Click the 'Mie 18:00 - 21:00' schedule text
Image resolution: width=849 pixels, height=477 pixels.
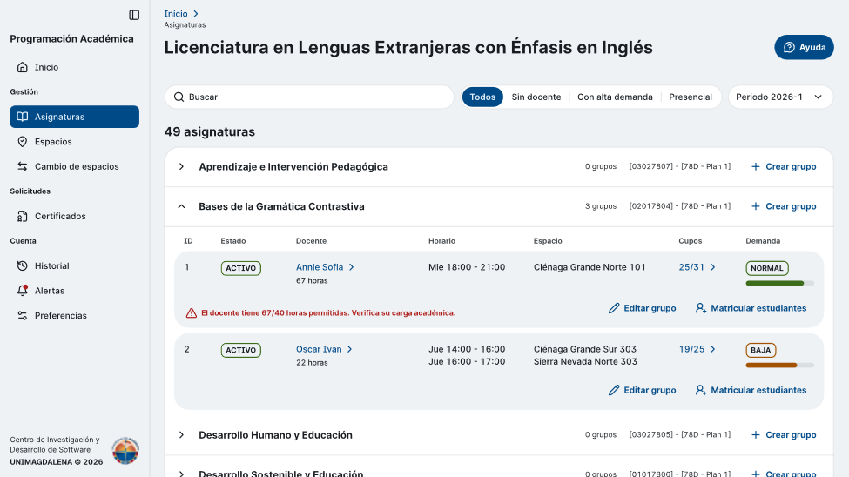(467, 267)
